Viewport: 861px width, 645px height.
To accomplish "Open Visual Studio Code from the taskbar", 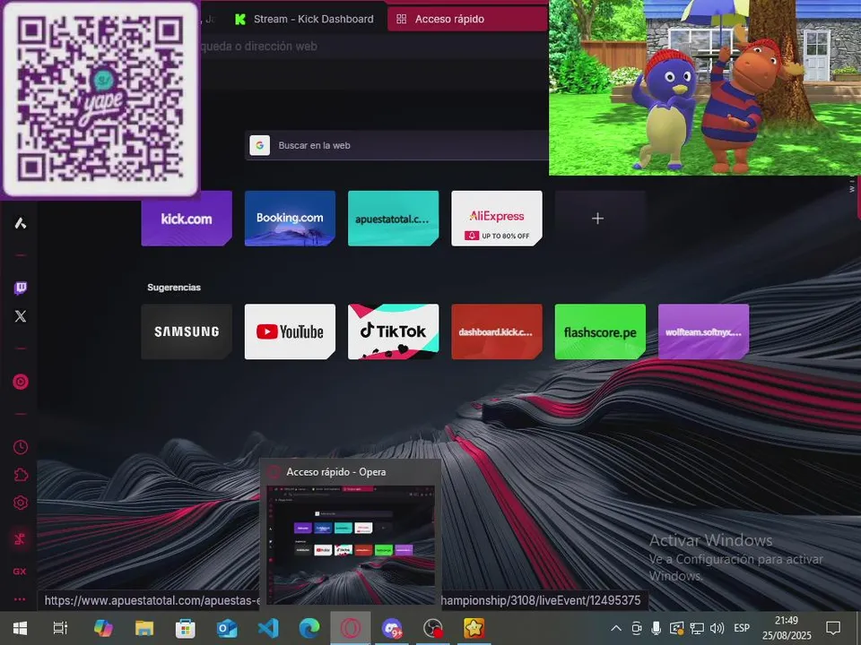I will [x=268, y=628].
